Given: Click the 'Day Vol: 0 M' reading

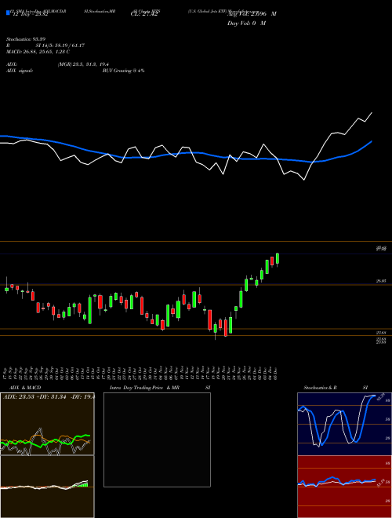Looking at the screenshot, I should click(x=246, y=24).
